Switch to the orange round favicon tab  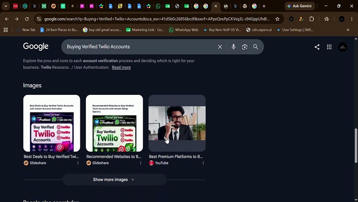tap(53, 6)
